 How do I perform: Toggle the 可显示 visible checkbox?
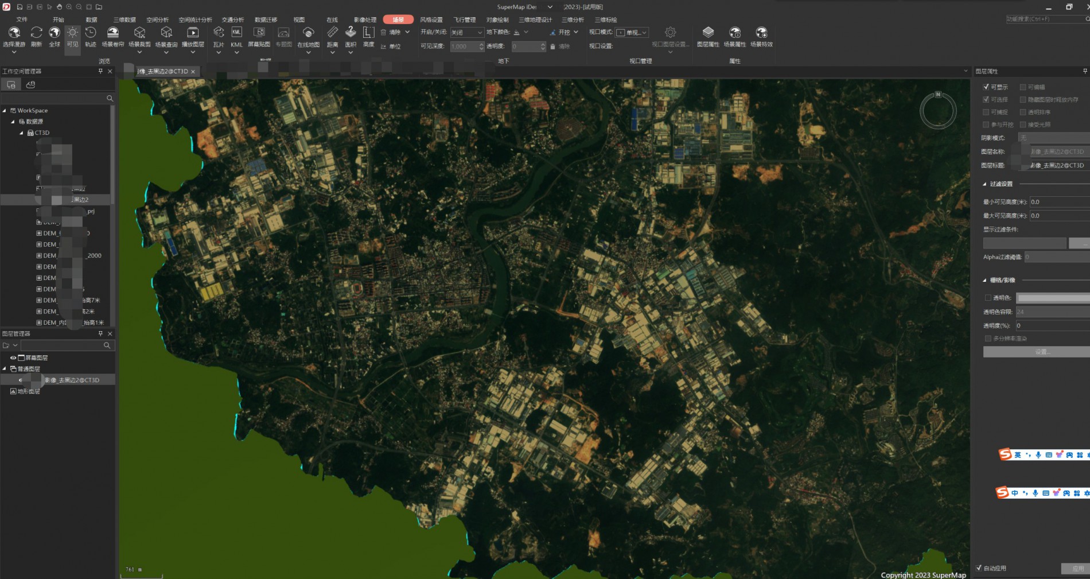pos(986,87)
